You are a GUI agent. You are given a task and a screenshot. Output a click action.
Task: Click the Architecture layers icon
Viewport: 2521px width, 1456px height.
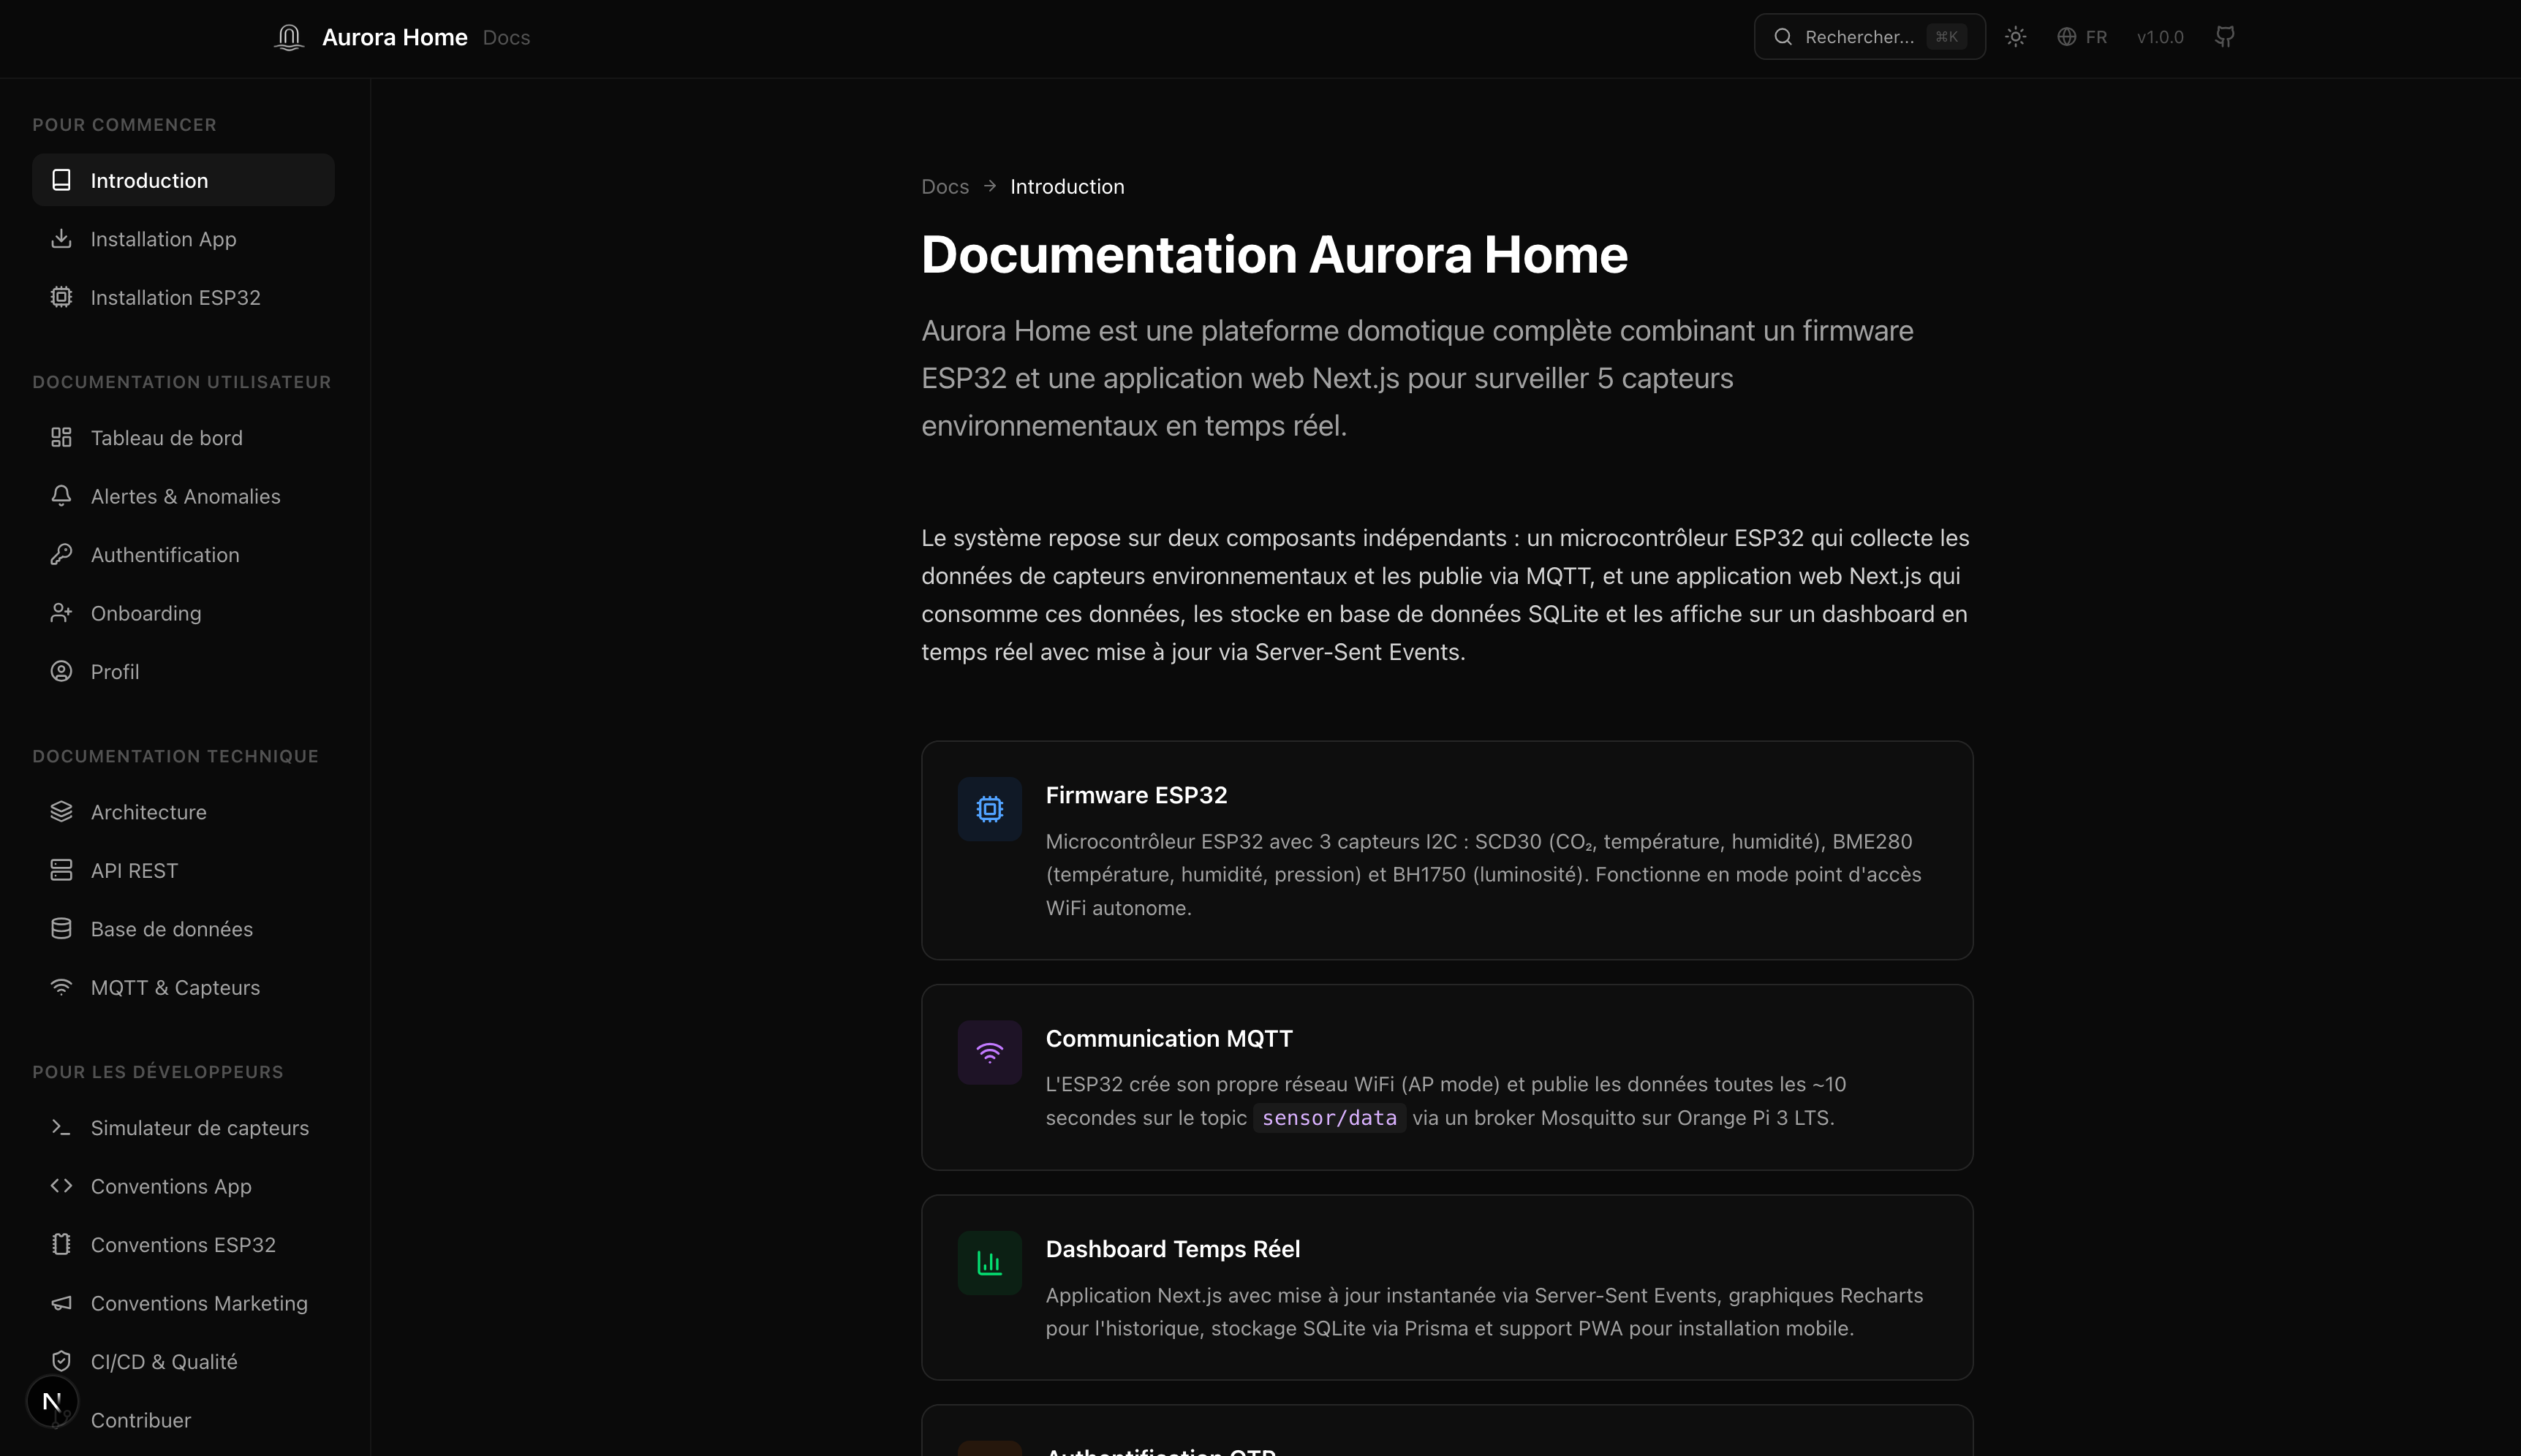pos(61,812)
